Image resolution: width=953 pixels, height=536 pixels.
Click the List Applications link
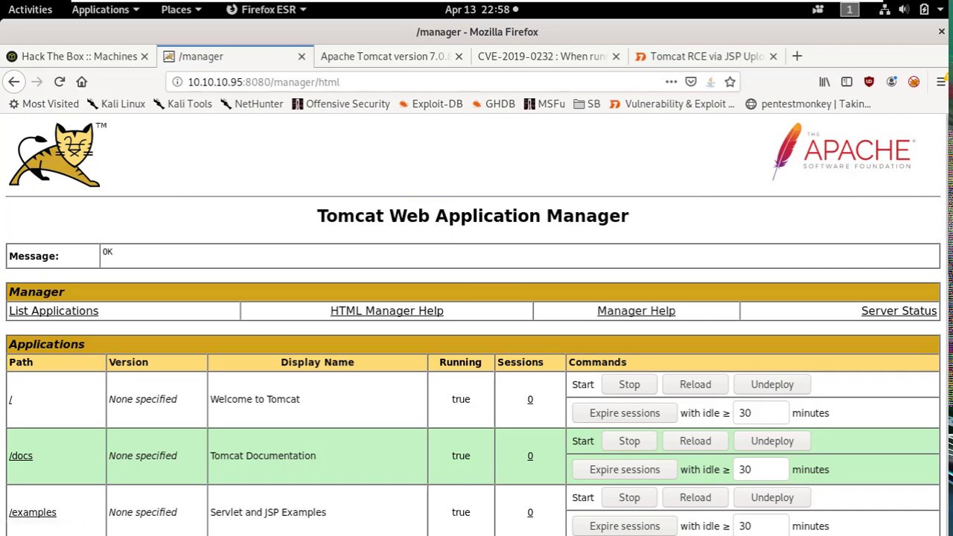coord(54,311)
